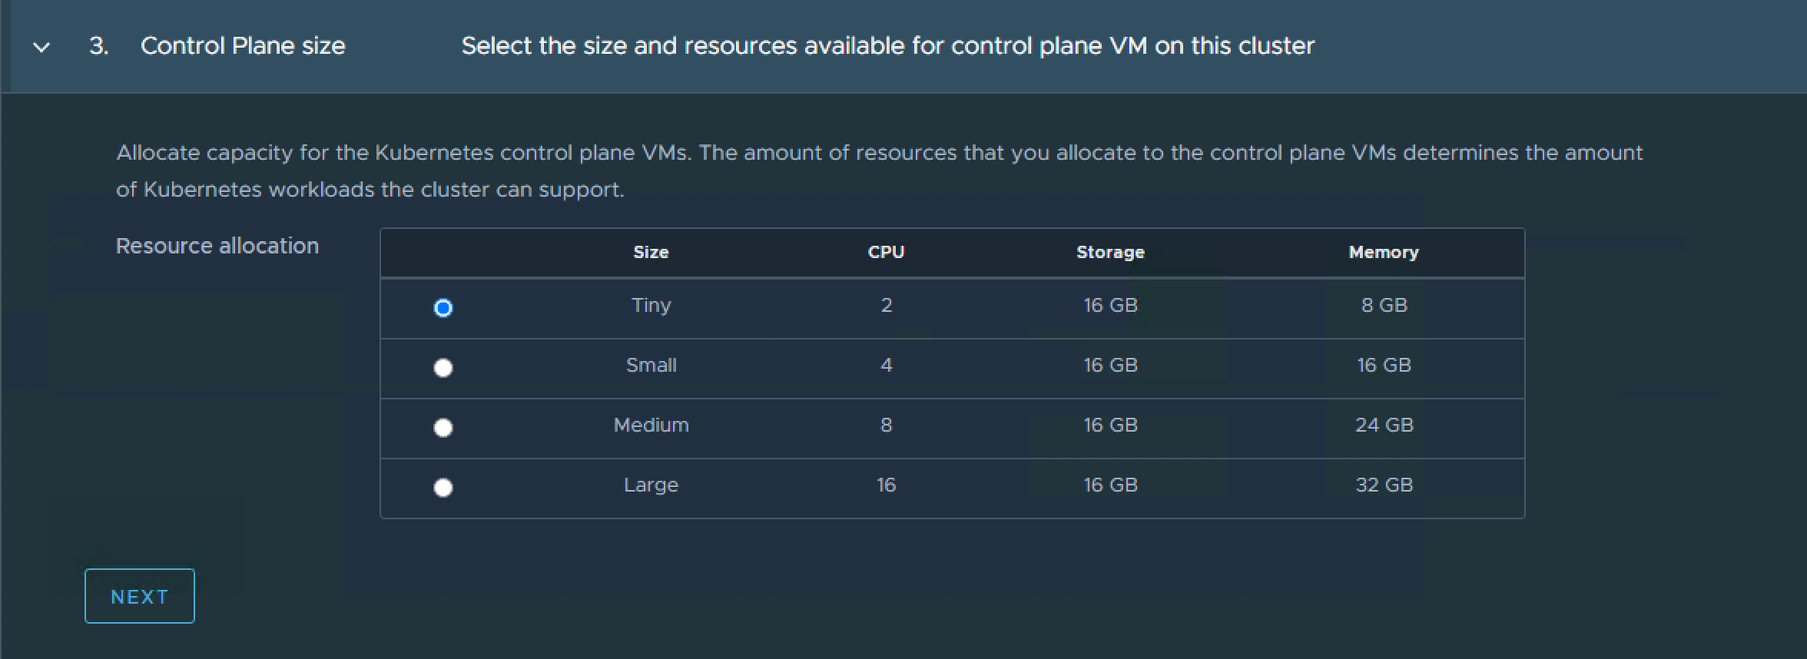Click the Storage column header
1807x659 pixels.
tap(1110, 252)
